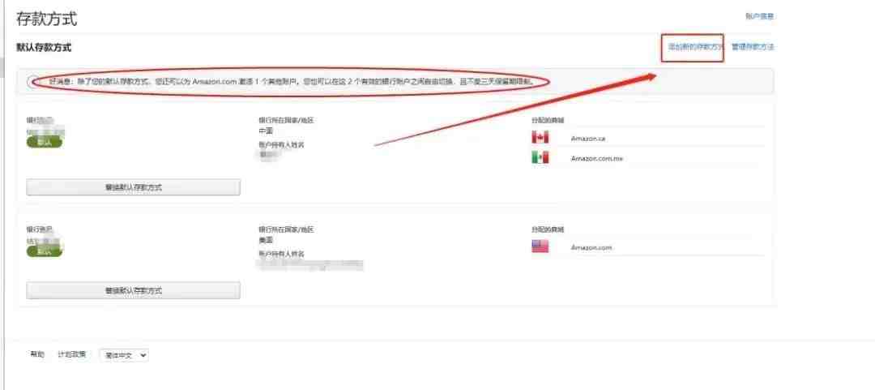875x390 pixels.
Task: Go to 账户信息 at top right
Action: 759,16
